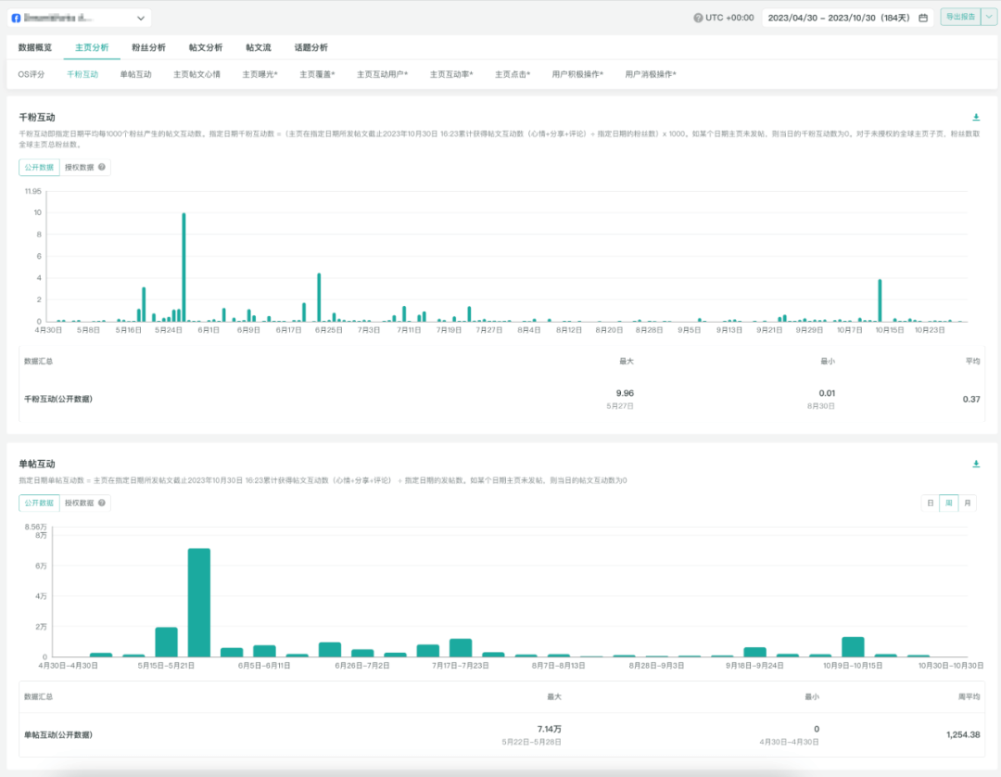The image size is (1001, 777).
Task: Click the 9.96 maximum value in 千粉互动 summary
Action: (625, 392)
